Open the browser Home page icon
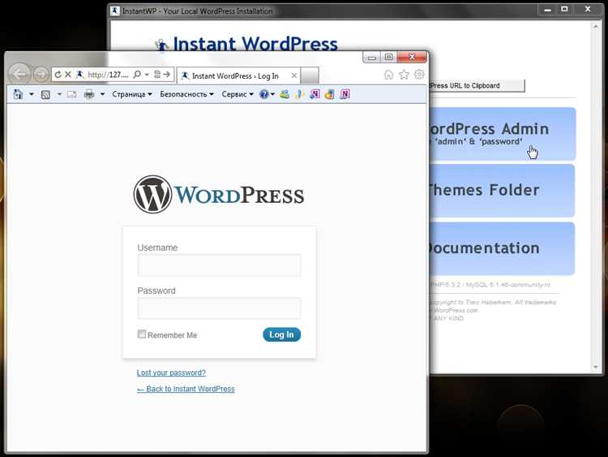Image resolution: width=608 pixels, height=457 pixels. (388, 75)
